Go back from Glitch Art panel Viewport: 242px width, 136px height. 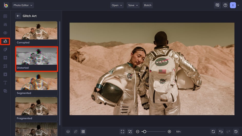click(18, 16)
